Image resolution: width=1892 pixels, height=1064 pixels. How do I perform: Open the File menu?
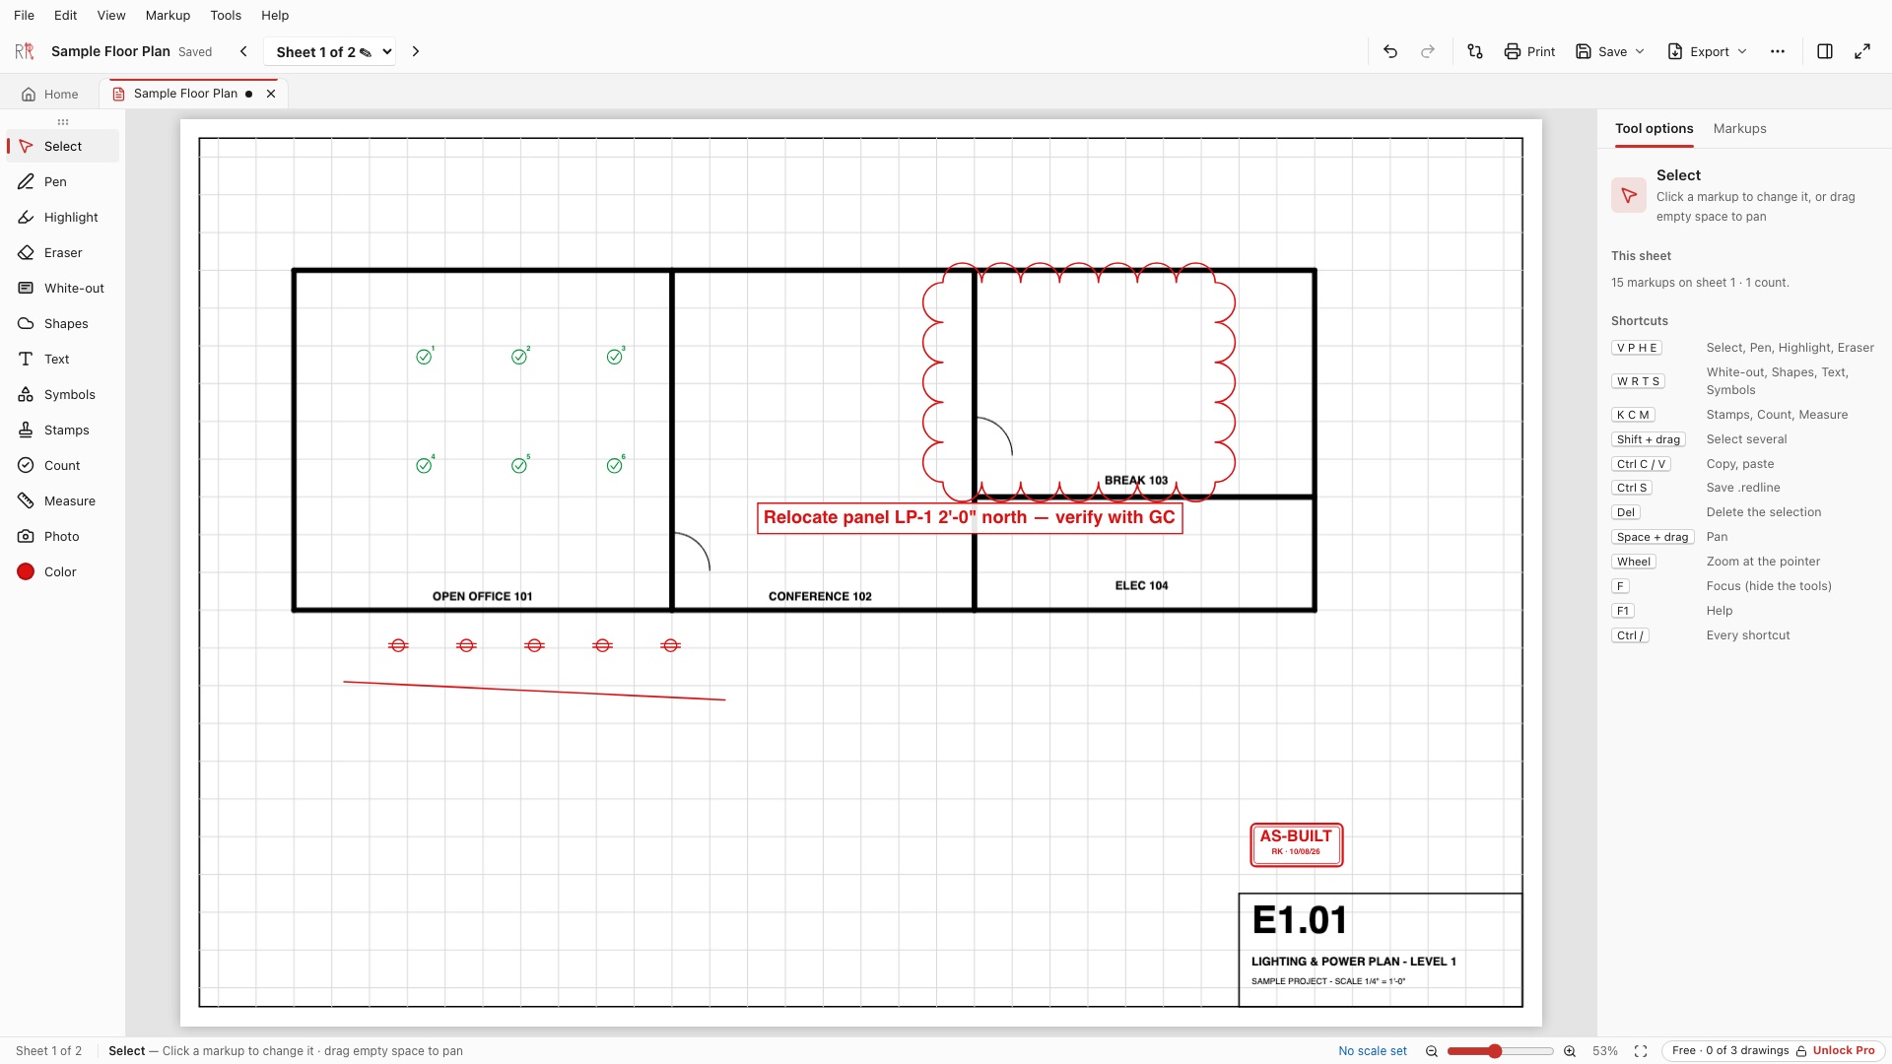click(24, 15)
